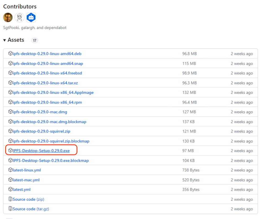The image size is (262, 219).
Task: Download the linux-x86_64.rpm package
Action: coord(47,102)
